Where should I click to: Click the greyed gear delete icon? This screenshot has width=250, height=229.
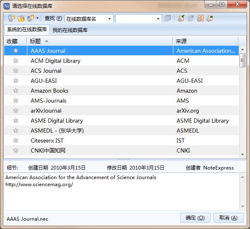pos(191,18)
